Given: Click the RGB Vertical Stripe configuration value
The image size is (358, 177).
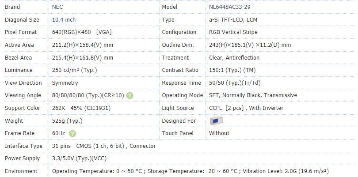Looking at the screenshot, I should 233,32.
